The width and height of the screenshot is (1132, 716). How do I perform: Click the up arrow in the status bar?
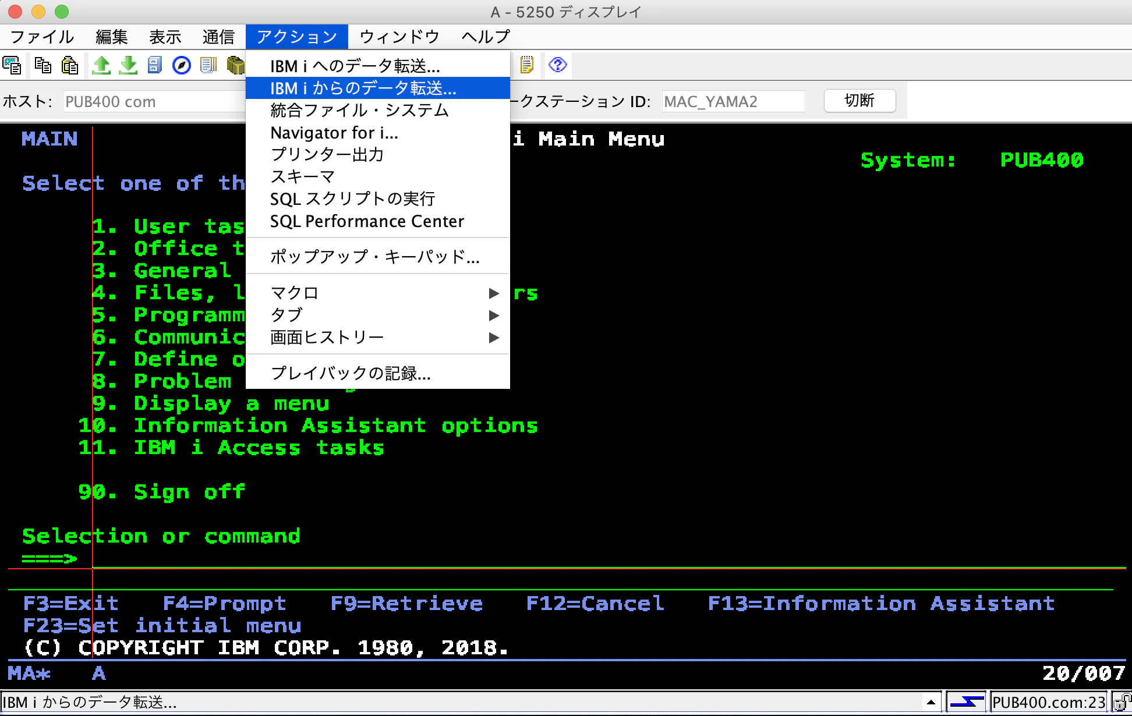tap(931, 702)
